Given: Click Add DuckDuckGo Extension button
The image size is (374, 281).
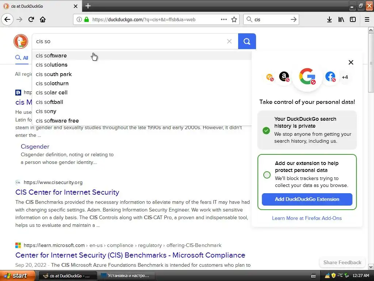Looking at the screenshot, I should click(307, 199).
